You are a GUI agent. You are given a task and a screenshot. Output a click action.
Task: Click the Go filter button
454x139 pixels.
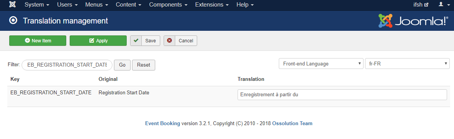coord(122,65)
